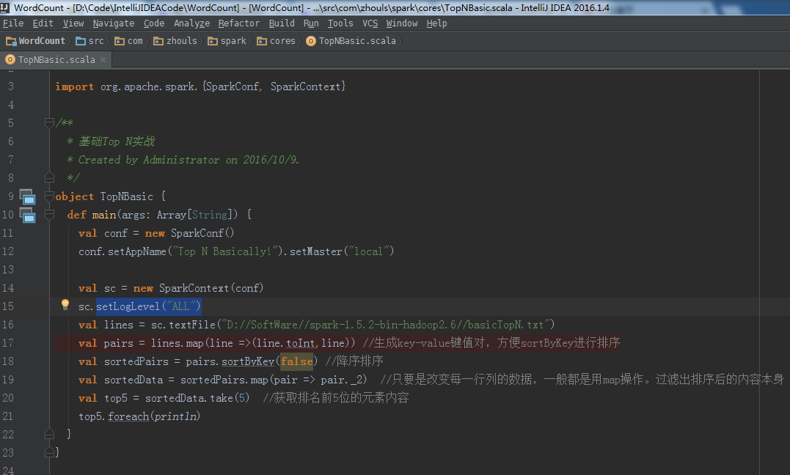
Task: Open the Run menu
Action: point(311,23)
